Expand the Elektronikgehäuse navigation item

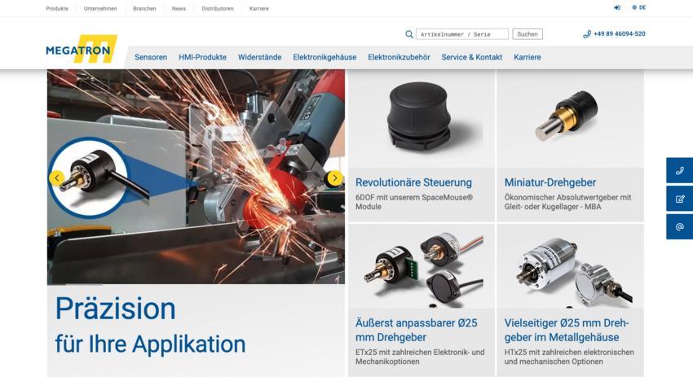(x=324, y=57)
